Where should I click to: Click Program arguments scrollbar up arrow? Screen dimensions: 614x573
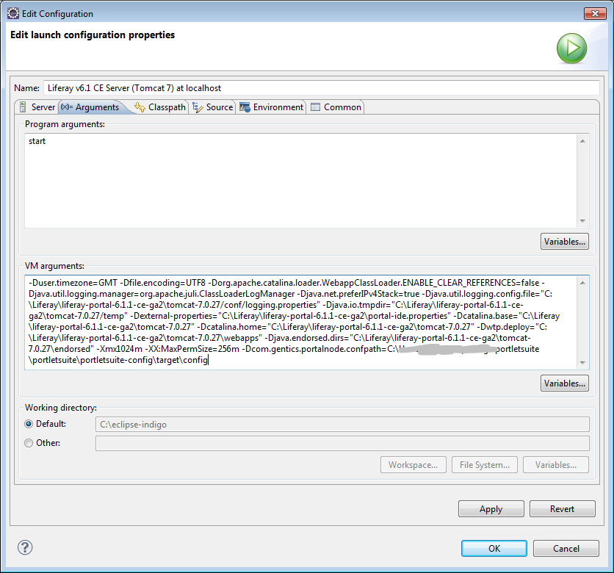582,141
